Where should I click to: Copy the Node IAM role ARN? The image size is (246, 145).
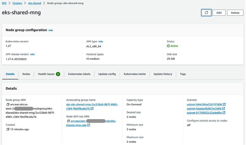68,121
